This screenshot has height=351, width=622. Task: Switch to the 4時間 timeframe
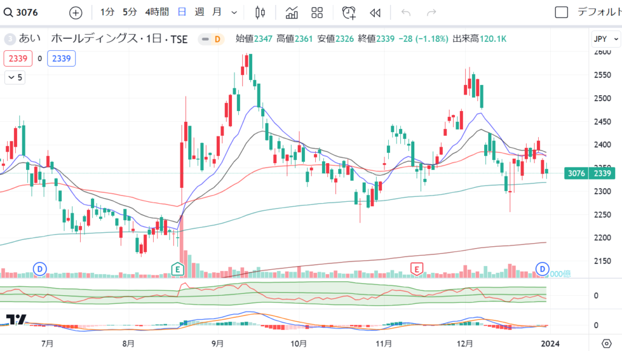point(157,12)
